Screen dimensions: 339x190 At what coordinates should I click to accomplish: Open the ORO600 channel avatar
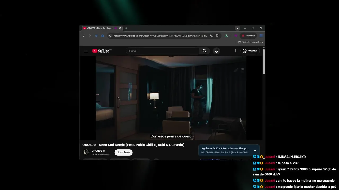(86, 153)
